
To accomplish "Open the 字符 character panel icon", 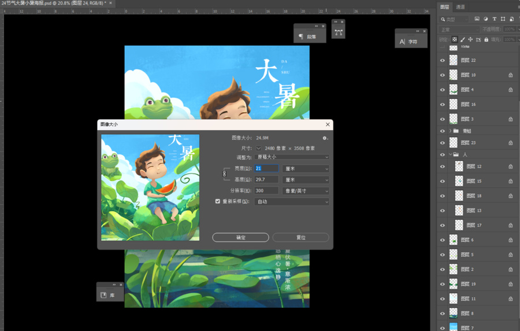I will 402,42.
